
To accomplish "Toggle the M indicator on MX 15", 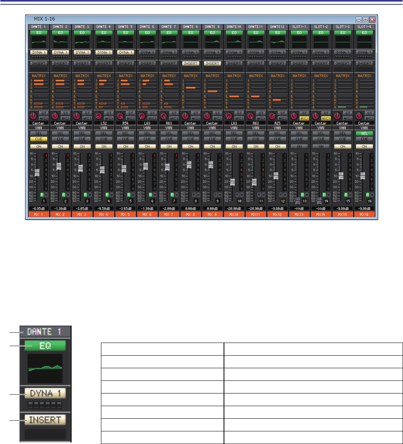I will 350,195.
